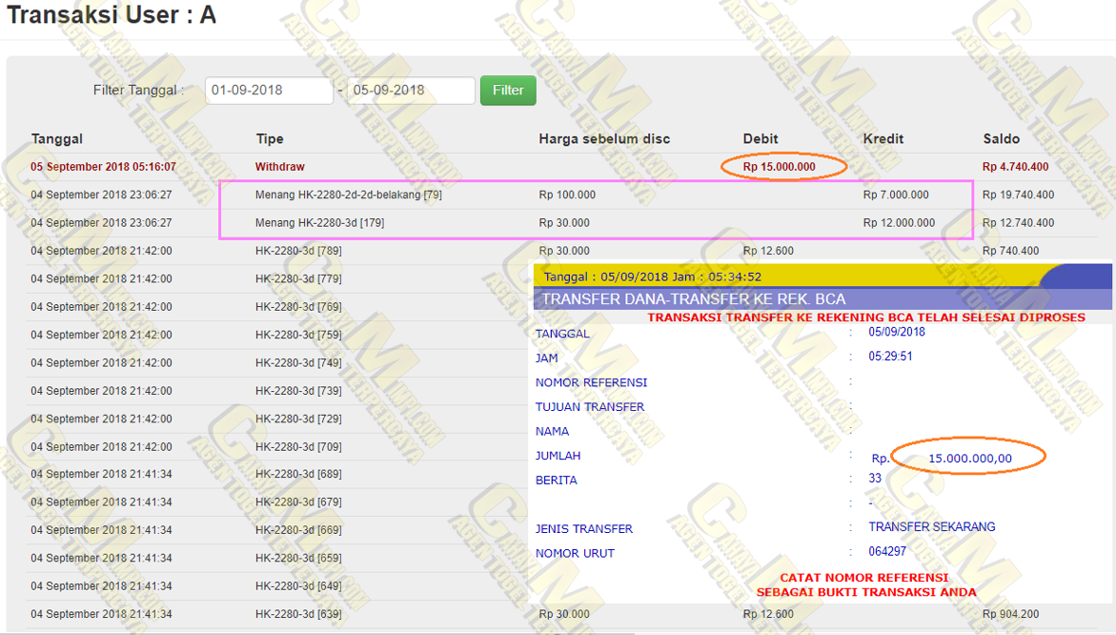
Task: Click the circled 15.000.000,00 transfer amount
Action: (969, 459)
